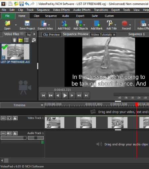The height and width of the screenshot is (169, 149).
Task: Go to start of sequence button
Action: (x=43, y=95)
